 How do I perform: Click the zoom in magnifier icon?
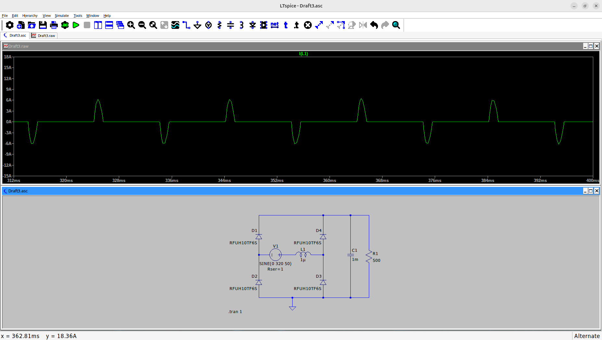pos(131,25)
